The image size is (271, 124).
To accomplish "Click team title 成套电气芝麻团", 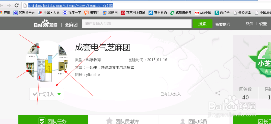I will 102,47.
